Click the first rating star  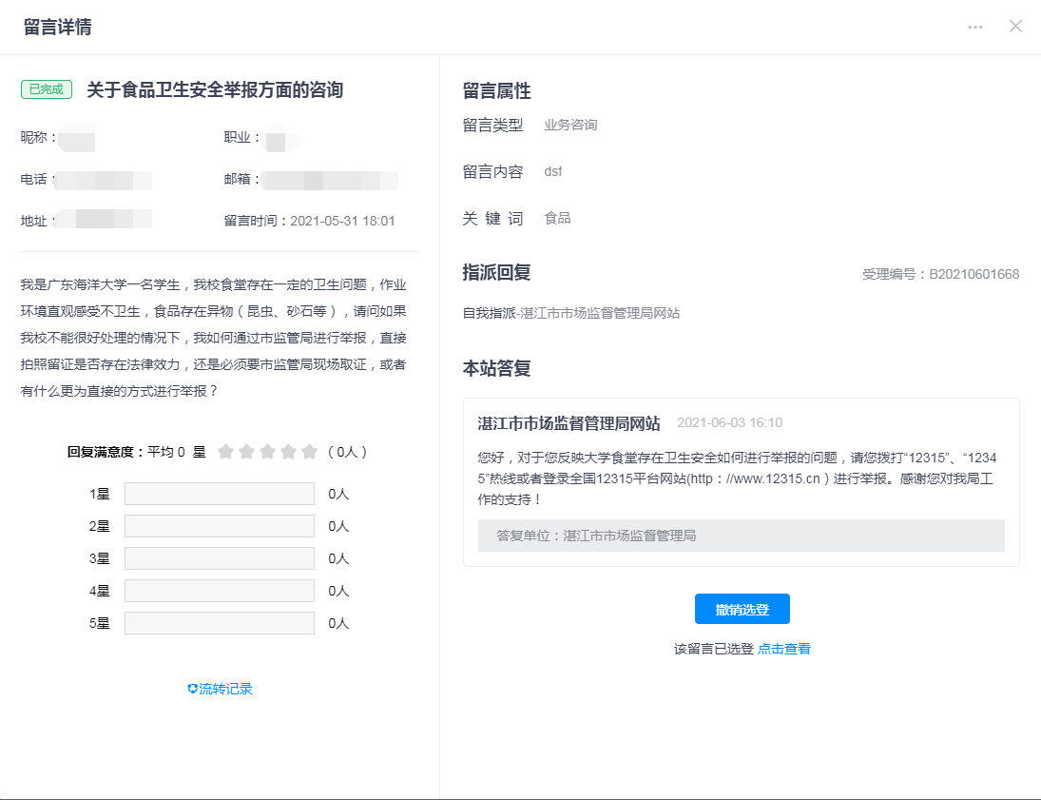tap(225, 452)
